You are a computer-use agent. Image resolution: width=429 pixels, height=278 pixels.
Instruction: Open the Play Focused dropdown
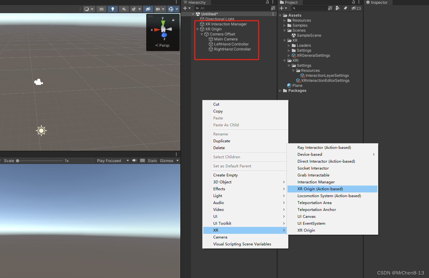pos(113,160)
